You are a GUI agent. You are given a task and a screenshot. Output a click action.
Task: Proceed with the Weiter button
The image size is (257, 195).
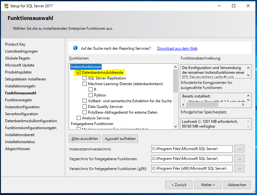[208, 185]
